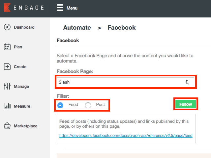Click the Dashboard gauge icon
The image size is (211, 158).
(x=7, y=27)
